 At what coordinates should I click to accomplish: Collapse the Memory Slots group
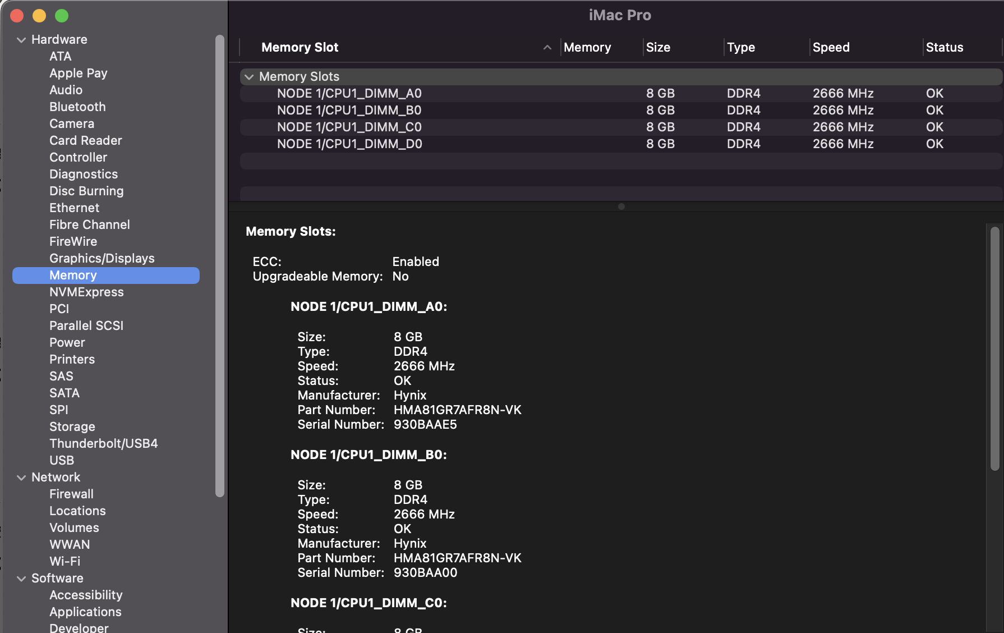pos(249,76)
